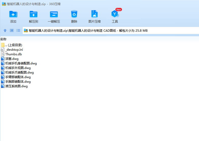This screenshot has height=141, width=199.
Task: Switch to the icon view mode button
Action: coord(12,30)
